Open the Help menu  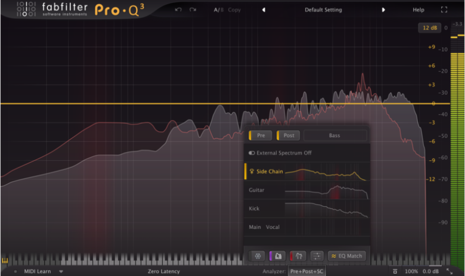[x=418, y=10]
